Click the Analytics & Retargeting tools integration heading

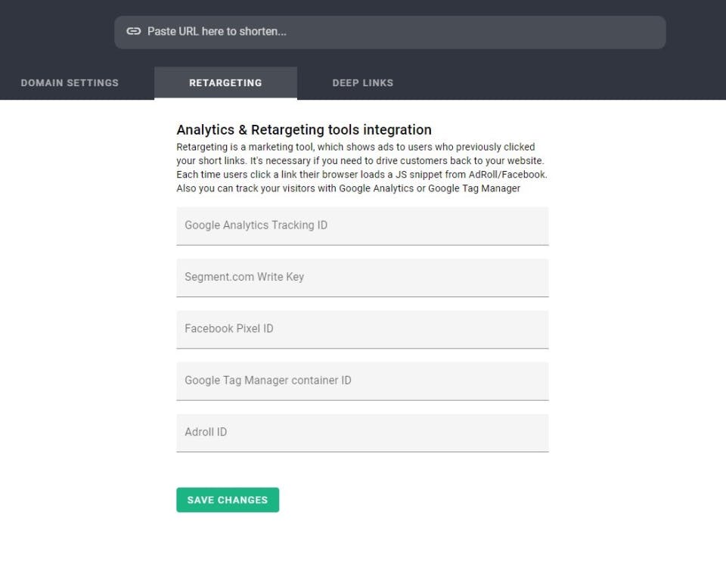coord(304,129)
